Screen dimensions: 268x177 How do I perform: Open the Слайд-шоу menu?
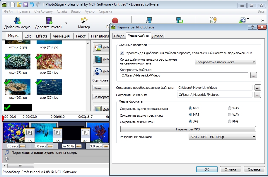(x=43, y=11)
